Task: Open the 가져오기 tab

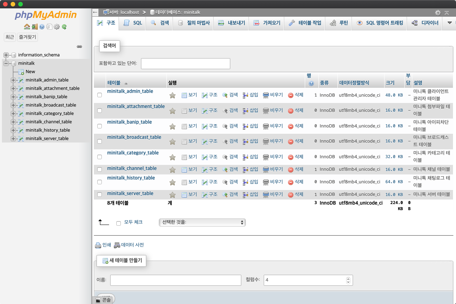Action: [x=267, y=23]
